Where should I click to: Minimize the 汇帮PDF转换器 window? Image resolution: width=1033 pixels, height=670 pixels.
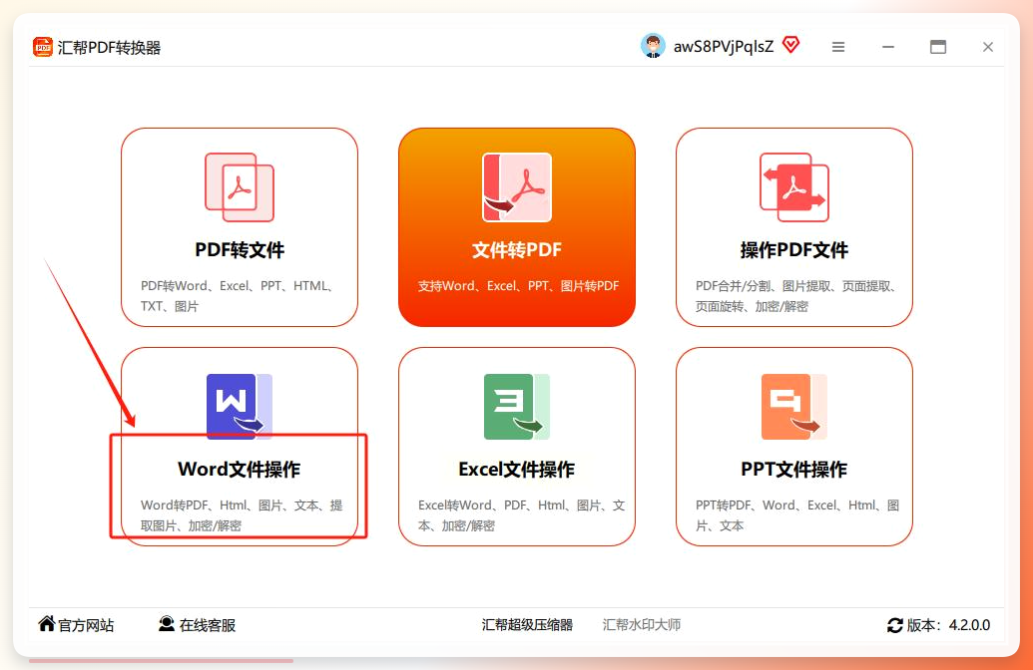click(x=888, y=47)
